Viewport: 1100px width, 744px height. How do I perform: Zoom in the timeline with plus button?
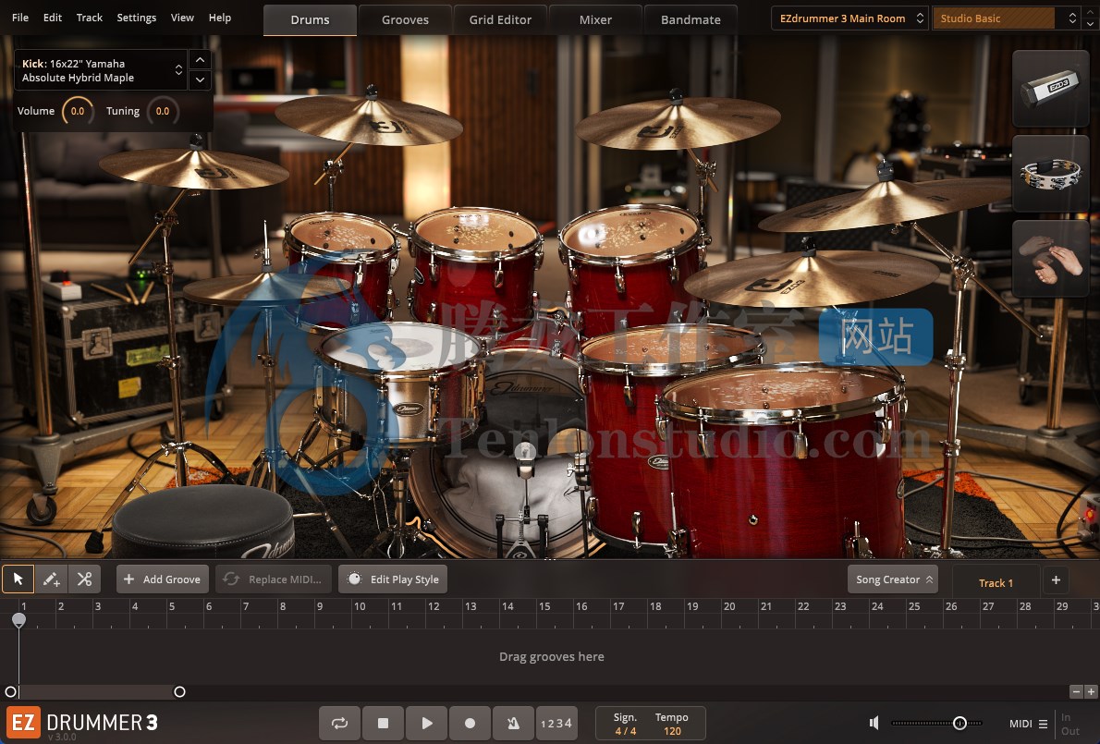1091,691
